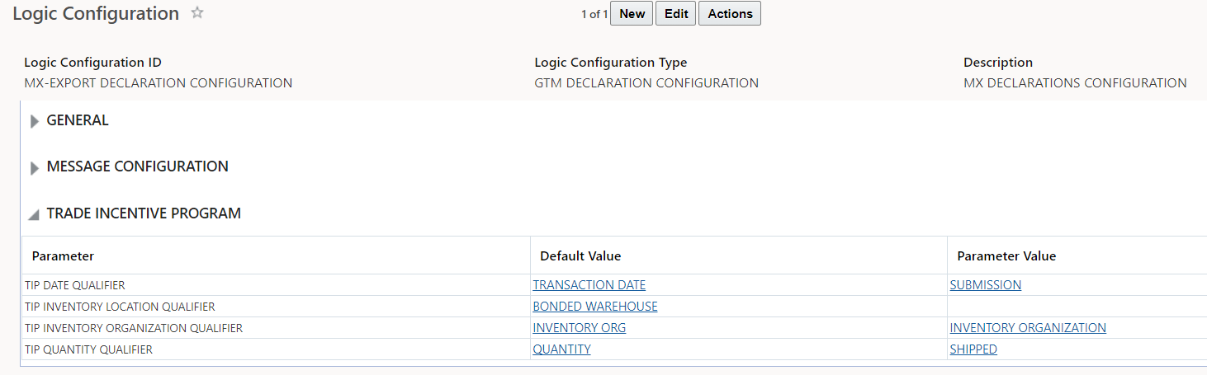Screen dimensions: 1207x375
Task: Mark Logic Configuration page as favorite star
Action: point(197,13)
